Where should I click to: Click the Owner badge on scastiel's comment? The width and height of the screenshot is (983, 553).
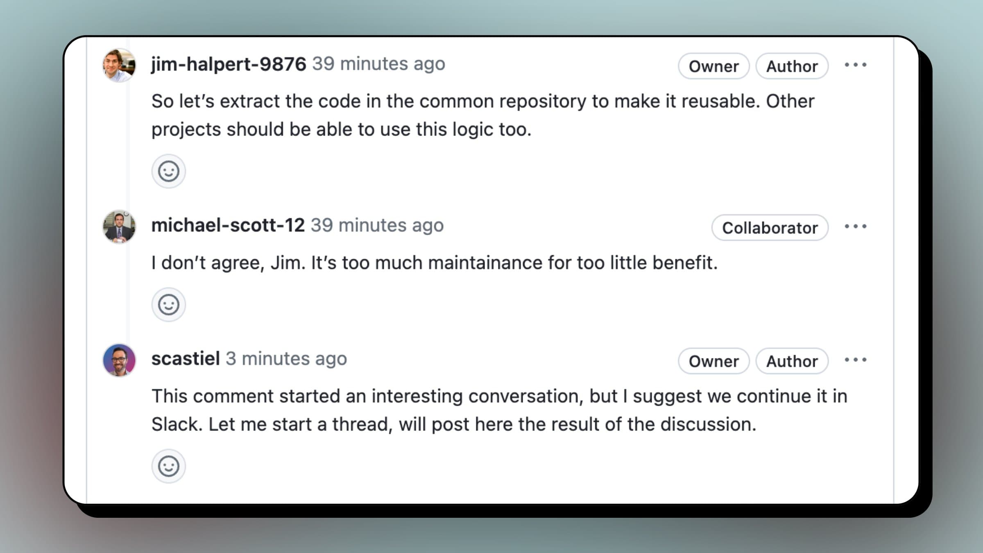click(714, 361)
